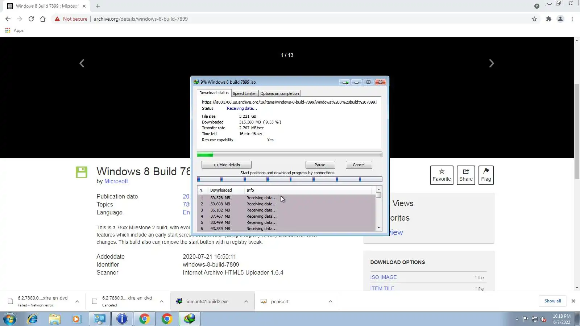Go back with the browser back arrow
Screen dimensions: 580x326
8,19
